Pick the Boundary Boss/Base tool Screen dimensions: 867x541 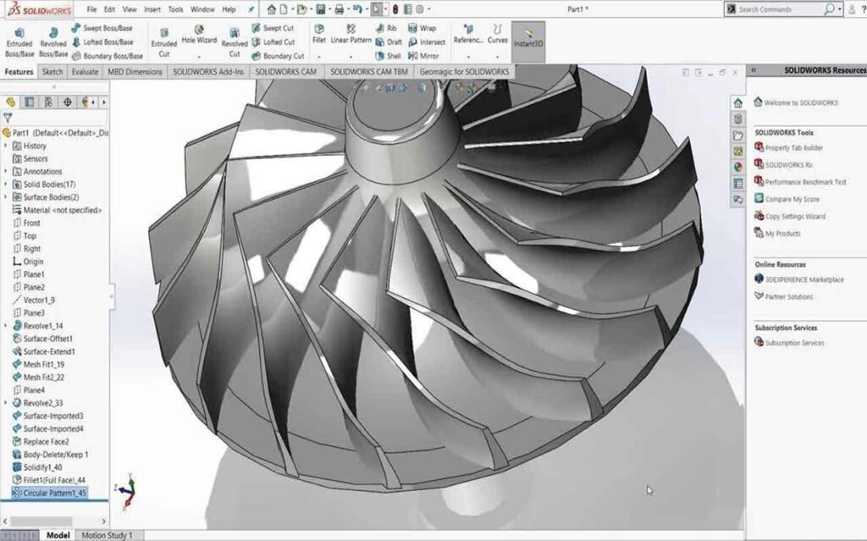click(108, 56)
